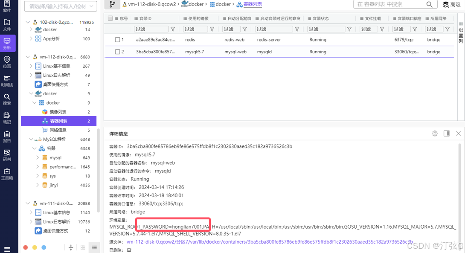Check the select-all checkbox in table header

click(110, 18)
